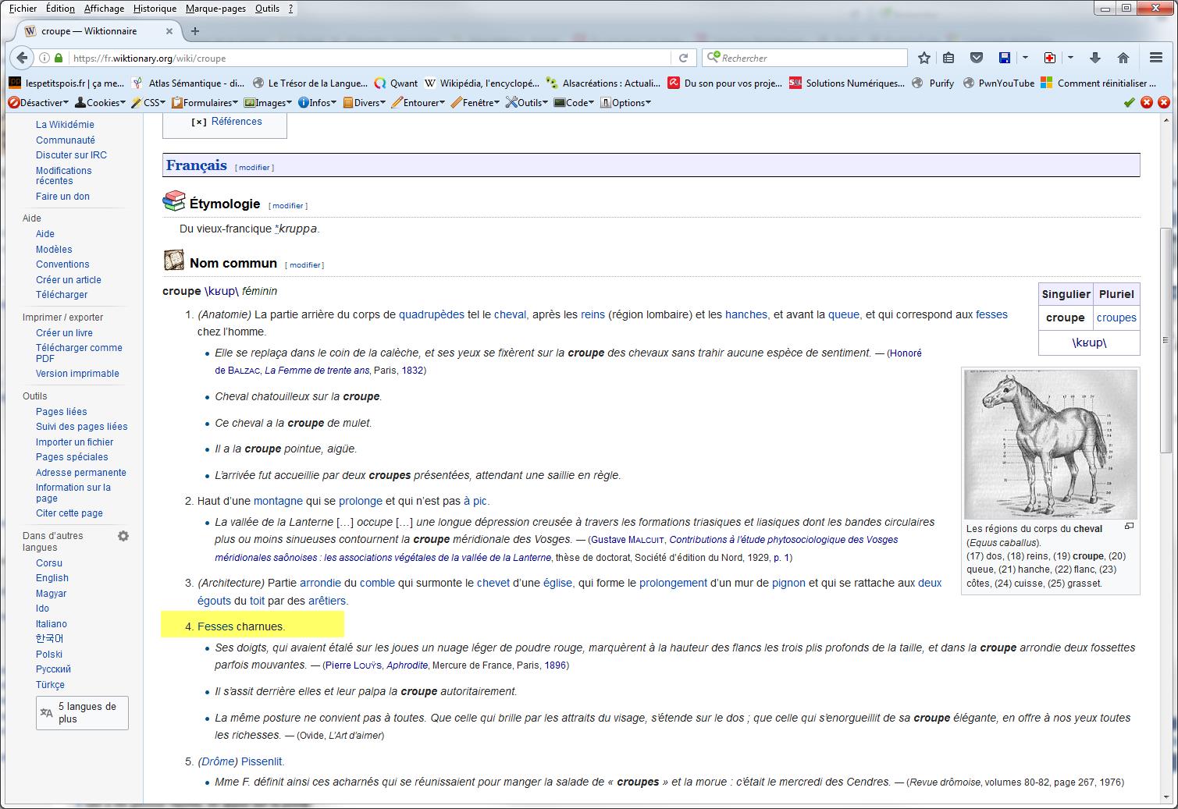Image resolution: width=1178 pixels, height=809 pixels.
Task: Open the Historique menu
Action: pyautogui.click(x=155, y=9)
